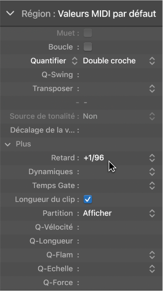This screenshot has width=163, height=291.
Task: Toggle the Muet checkbox
Action: pyautogui.click(x=88, y=33)
